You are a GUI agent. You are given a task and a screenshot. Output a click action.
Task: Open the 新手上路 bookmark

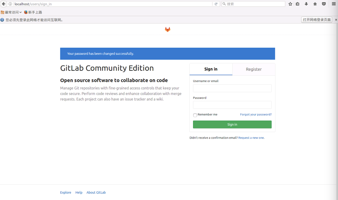[33, 12]
